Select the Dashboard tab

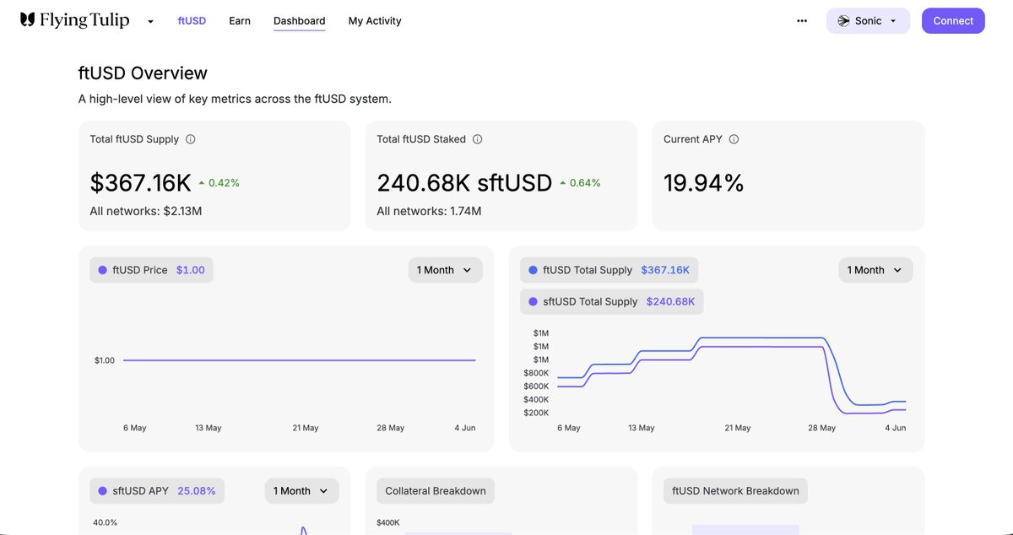coord(299,21)
